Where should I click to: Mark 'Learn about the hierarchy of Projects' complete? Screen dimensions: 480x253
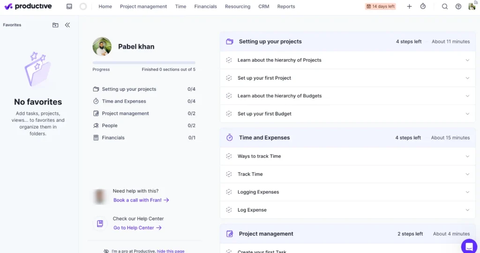click(229, 60)
